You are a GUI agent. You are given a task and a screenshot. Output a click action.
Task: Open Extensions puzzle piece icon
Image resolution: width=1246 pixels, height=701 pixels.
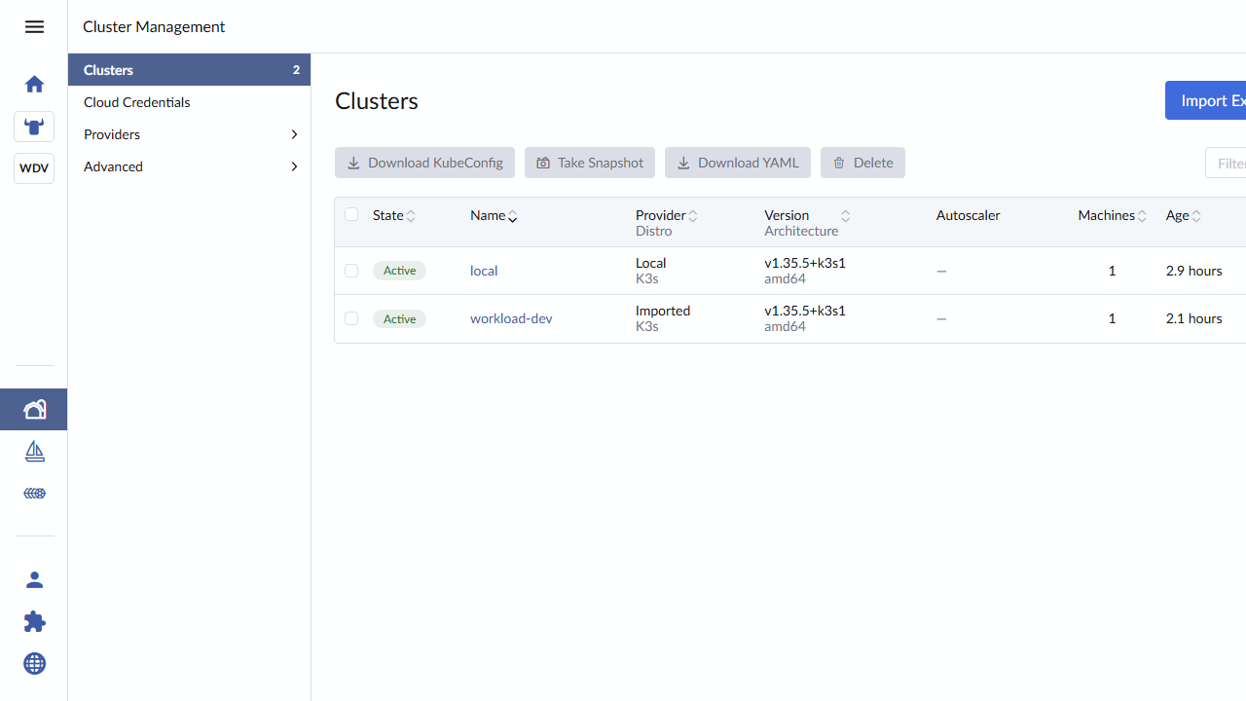(x=34, y=622)
